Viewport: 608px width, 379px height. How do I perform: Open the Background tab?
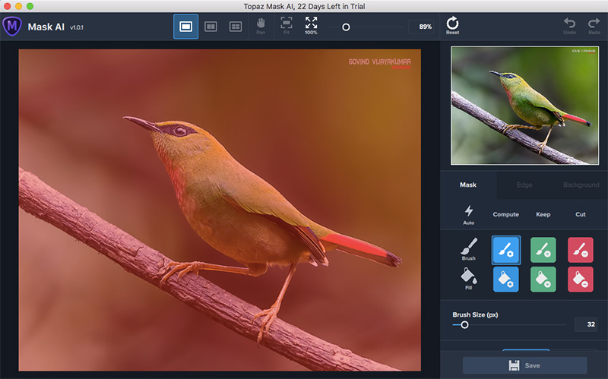581,185
